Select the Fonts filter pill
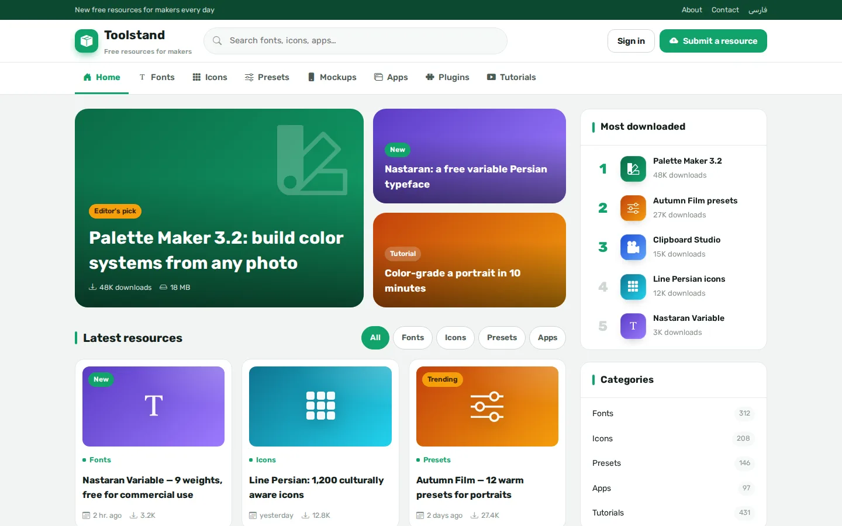The image size is (842, 526). pyautogui.click(x=413, y=338)
